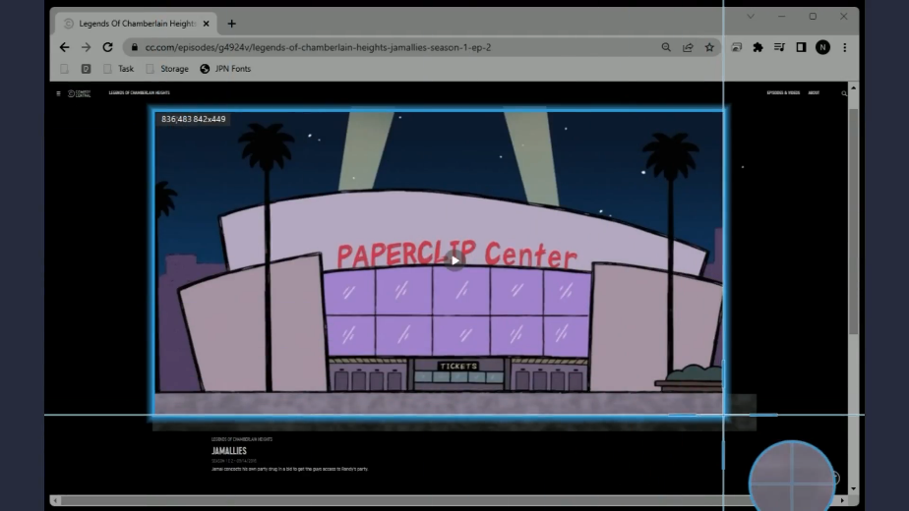The image size is (909, 511).
Task: Reload the current page
Action: (108, 47)
